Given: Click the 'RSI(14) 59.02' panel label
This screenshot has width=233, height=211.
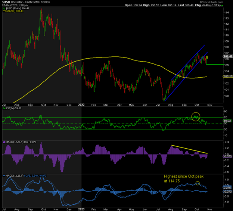Looking at the screenshot, I should [13, 108].
